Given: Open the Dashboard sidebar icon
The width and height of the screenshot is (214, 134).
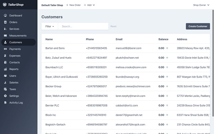Looking at the screenshot, I should coord(5,15).
